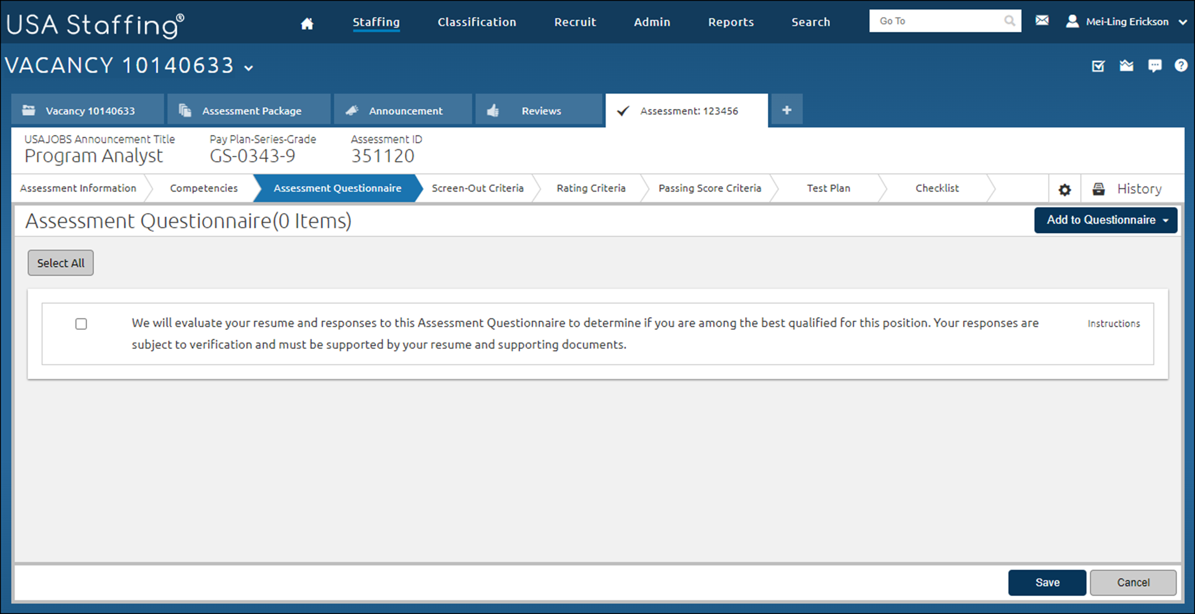Image resolution: width=1195 pixels, height=614 pixels.
Task: Click the Assessment ID value 351120
Action: 383,156
